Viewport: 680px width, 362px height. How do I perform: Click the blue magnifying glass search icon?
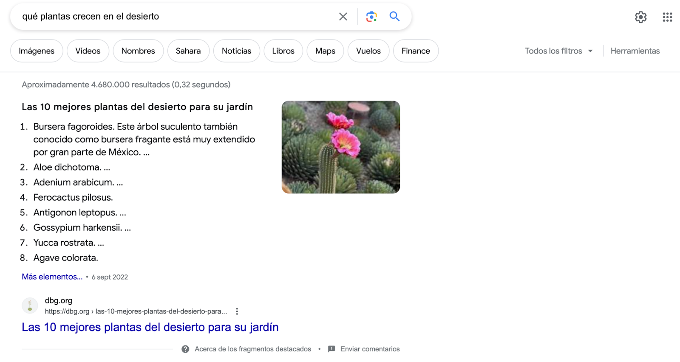[x=395, y=17]
